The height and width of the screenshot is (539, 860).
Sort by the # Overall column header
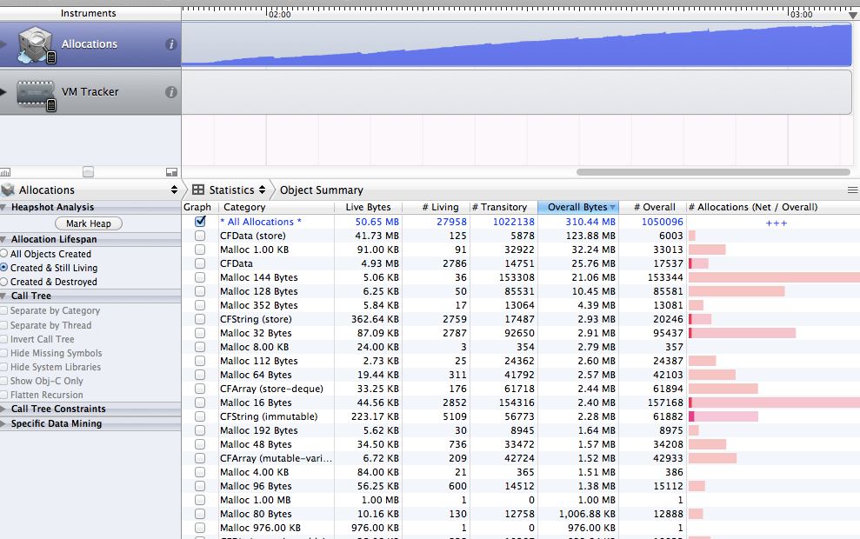coord(652,207)
